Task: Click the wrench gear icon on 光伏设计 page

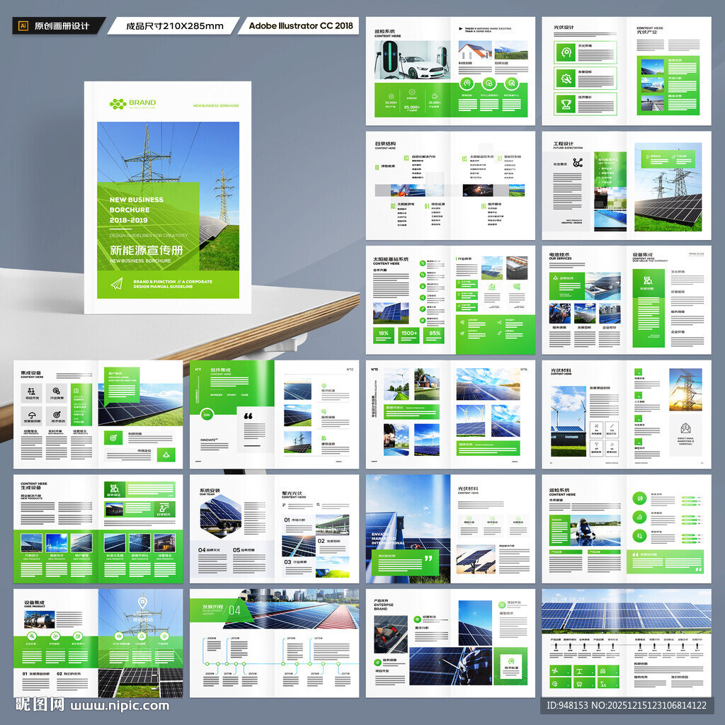Action: [566, 79]
